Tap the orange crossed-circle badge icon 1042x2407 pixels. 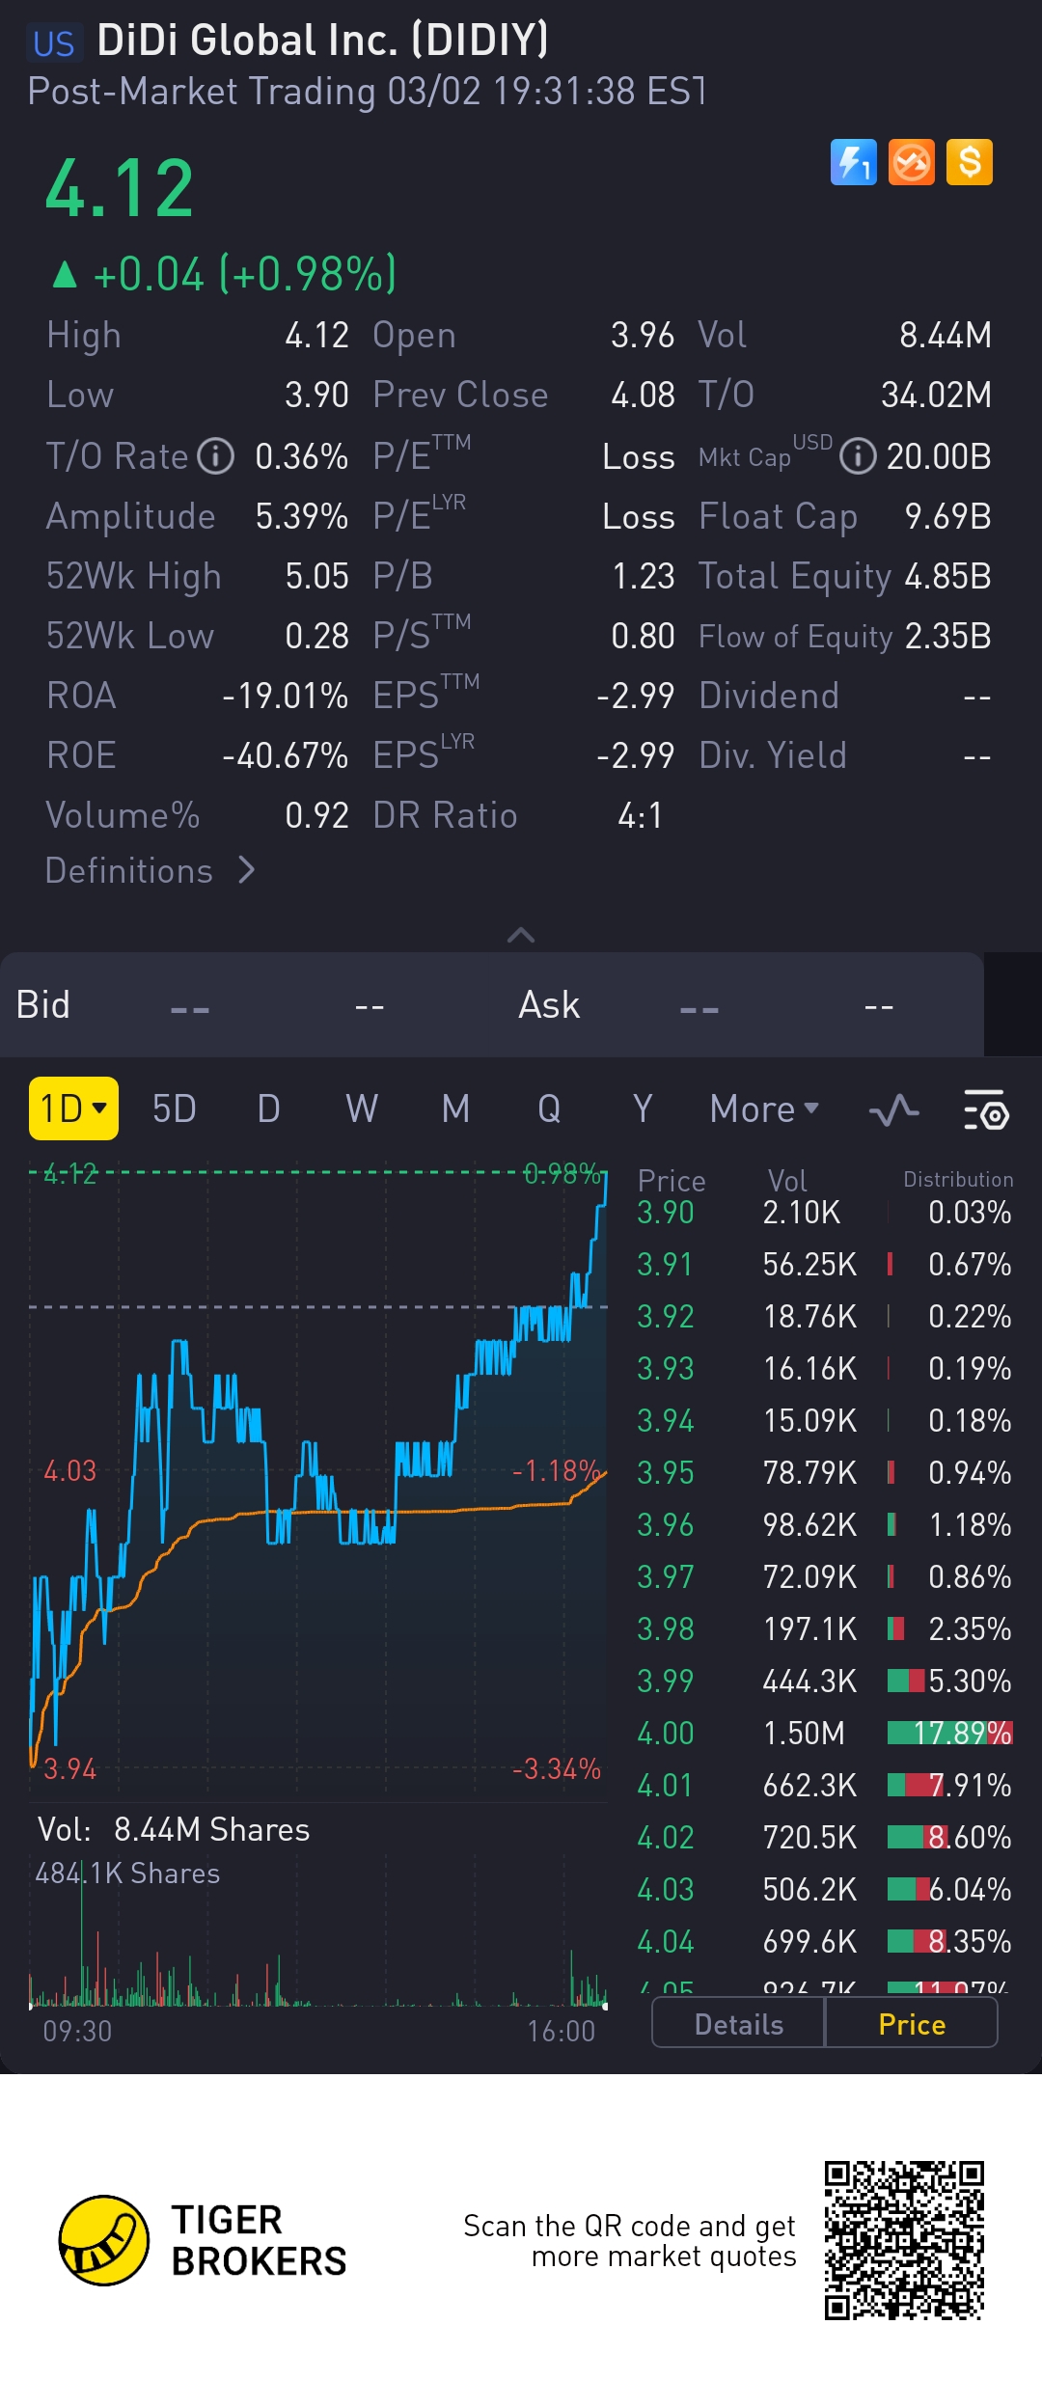click(911, 162)
